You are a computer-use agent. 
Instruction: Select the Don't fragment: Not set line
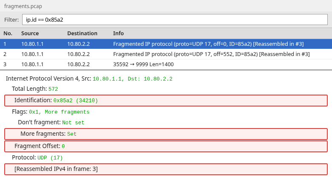click(51, 123)
